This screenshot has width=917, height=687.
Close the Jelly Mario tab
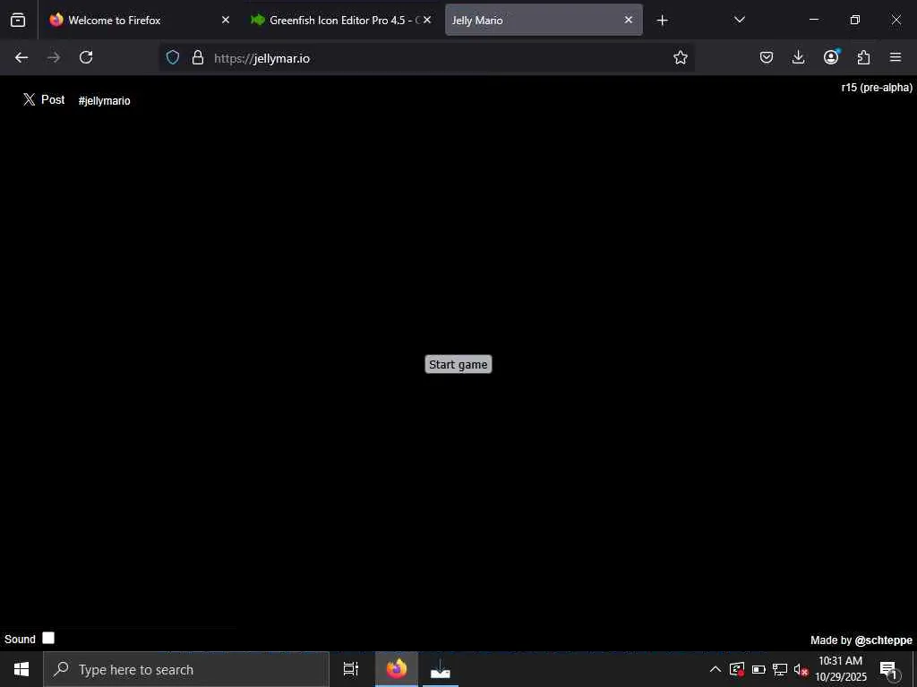click(628, 20)
